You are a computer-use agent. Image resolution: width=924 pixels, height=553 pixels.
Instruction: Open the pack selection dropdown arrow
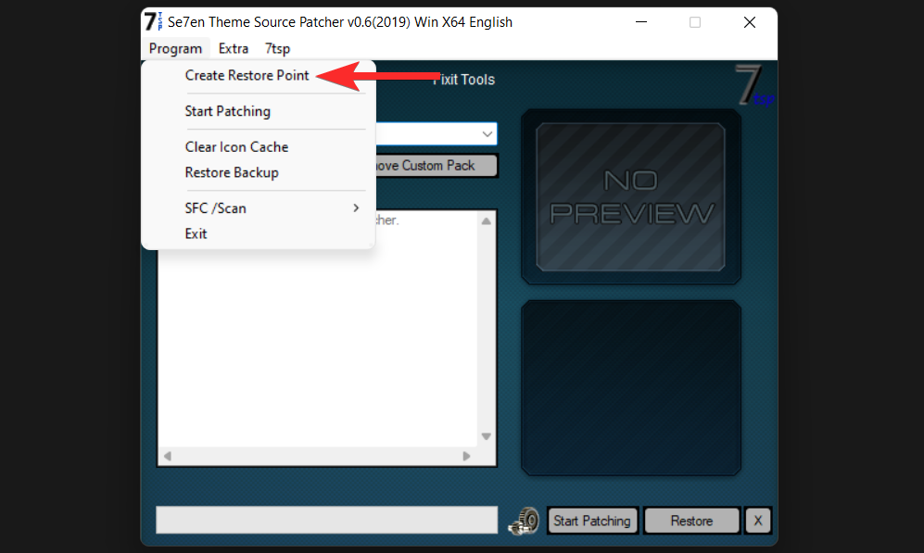pyautogui.click(x=487, y=133)
